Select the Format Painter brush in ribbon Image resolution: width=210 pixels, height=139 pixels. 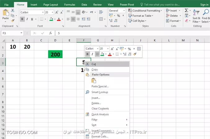[13, 20]
